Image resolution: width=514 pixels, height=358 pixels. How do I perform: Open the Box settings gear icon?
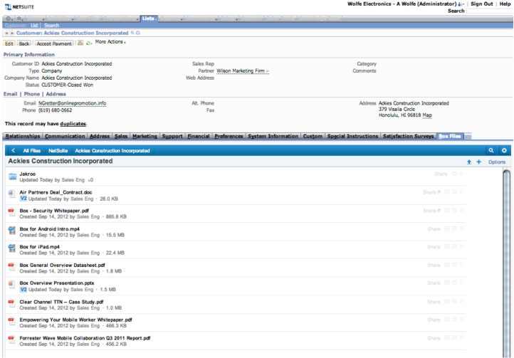click(504, 150)
